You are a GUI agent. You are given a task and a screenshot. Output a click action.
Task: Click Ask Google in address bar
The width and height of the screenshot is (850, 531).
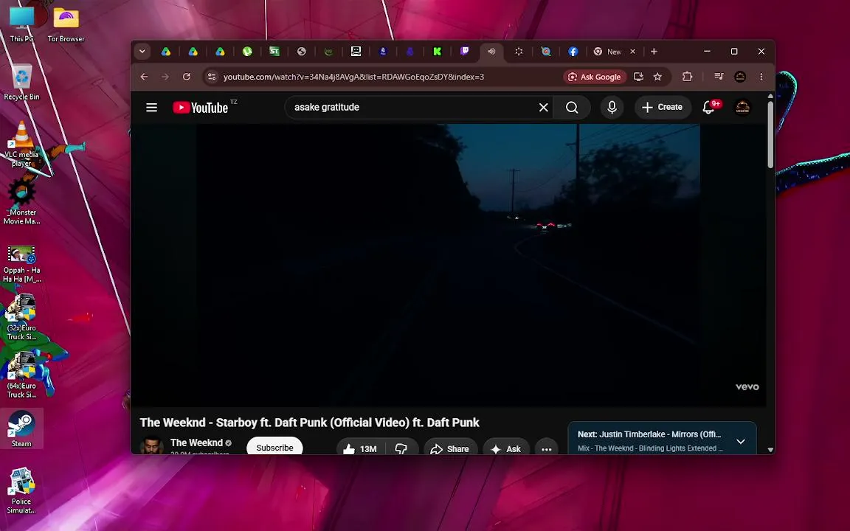(595, 77)
